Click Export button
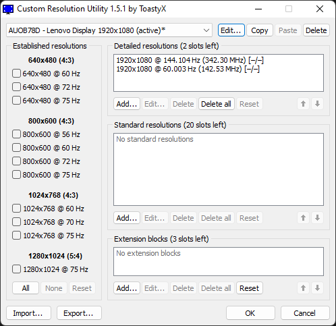The image size is (336, 326). pyautogui.click(x=79, y=313)
